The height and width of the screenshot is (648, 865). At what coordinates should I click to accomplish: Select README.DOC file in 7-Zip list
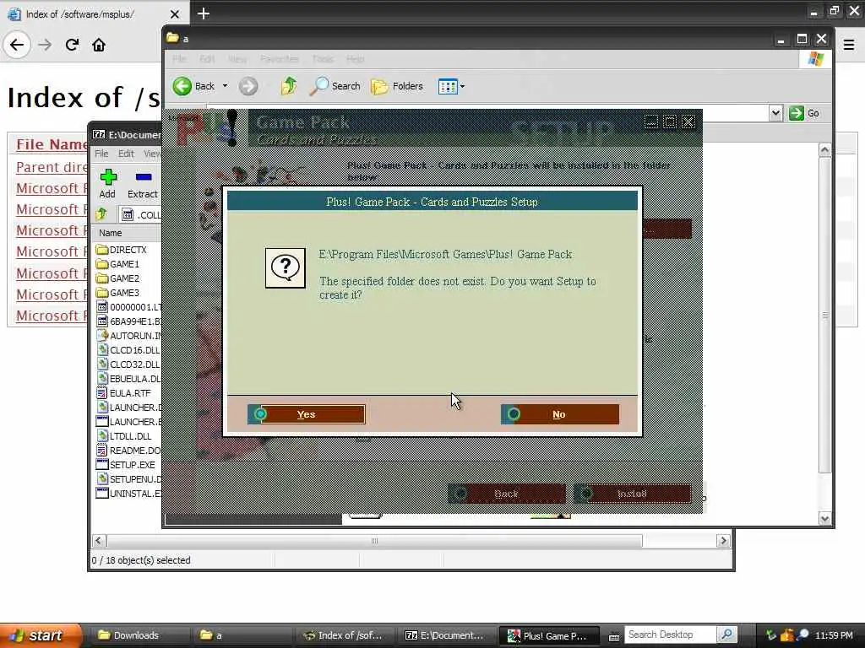pyautogui.click(x=128, y=451)
